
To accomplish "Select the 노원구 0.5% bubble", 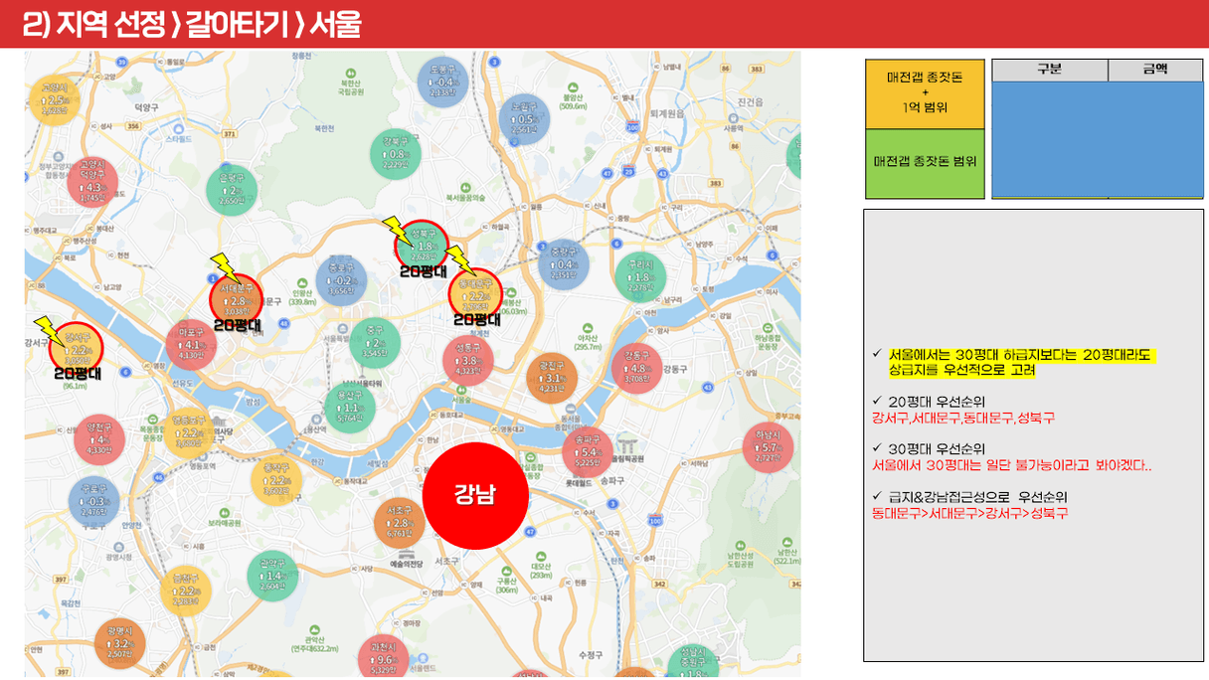I will (x=524, y=118).
